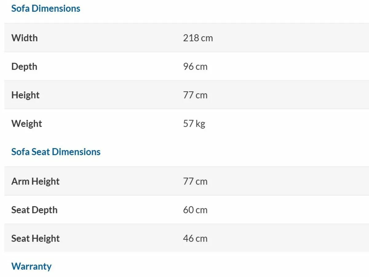The width and height of the screenshot is (369, 277).
Task: Click the 218 cm width value
Action: [198, 38]
